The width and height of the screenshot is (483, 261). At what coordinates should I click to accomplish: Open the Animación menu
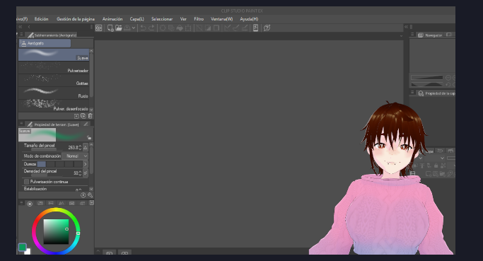(x=112, y=19)
